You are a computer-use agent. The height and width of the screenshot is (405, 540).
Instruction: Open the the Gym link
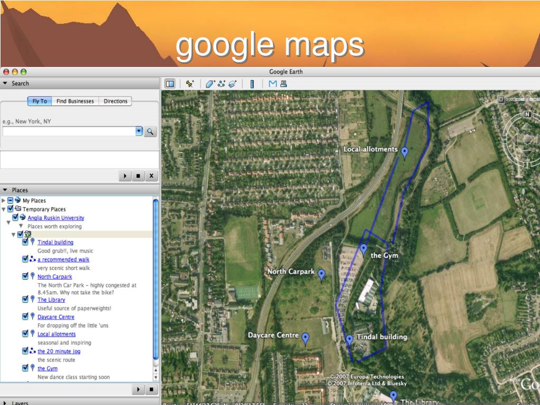click(x=47, y=369)
